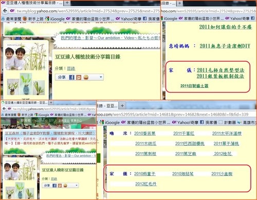Open iGoogle bookmark above 2011如何讓你的手不癢
Viewport: 257px width, 200px height.
(169, 19)
